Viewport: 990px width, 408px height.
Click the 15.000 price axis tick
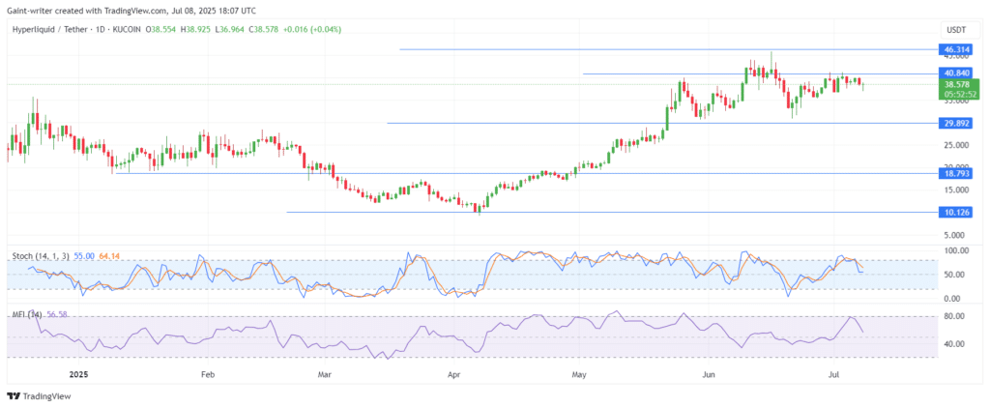(956, 190)
